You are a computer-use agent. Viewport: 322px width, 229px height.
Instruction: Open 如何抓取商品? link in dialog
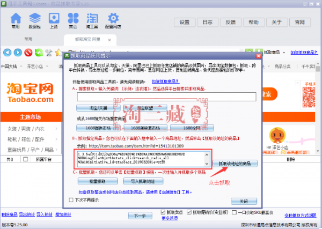(165, 82)
